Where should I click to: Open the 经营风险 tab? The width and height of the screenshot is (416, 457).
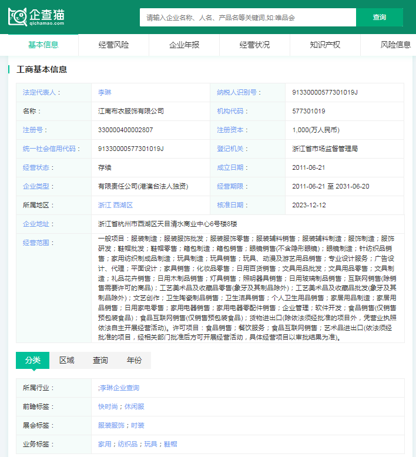click(113, 45)
